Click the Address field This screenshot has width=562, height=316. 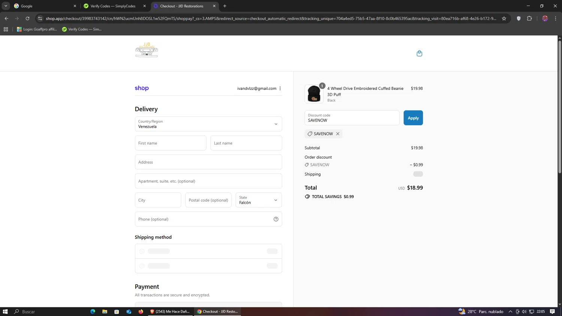click(x=208, y=162)
